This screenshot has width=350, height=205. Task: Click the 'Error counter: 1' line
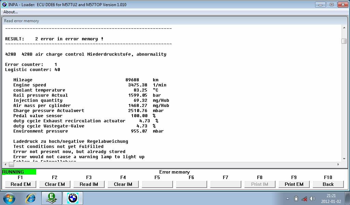tap(31, 65)
